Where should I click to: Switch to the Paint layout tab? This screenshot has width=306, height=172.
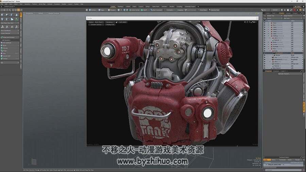tap(134, 6)
